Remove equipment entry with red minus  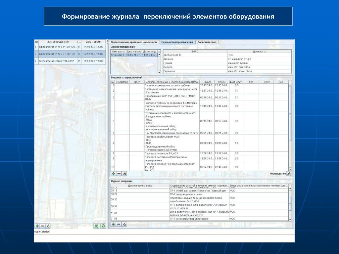(43, 226)
